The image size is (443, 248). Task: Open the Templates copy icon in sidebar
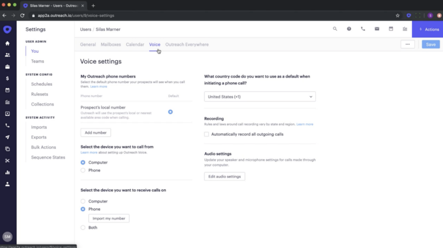(x=7, y=149)
